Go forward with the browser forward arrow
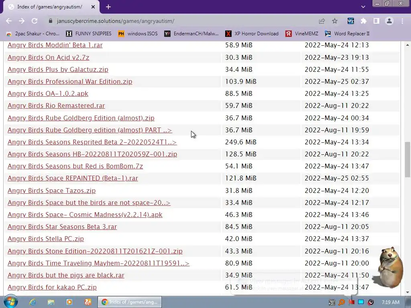Screen dimensions: 411x308 click(x=22, y=21)
